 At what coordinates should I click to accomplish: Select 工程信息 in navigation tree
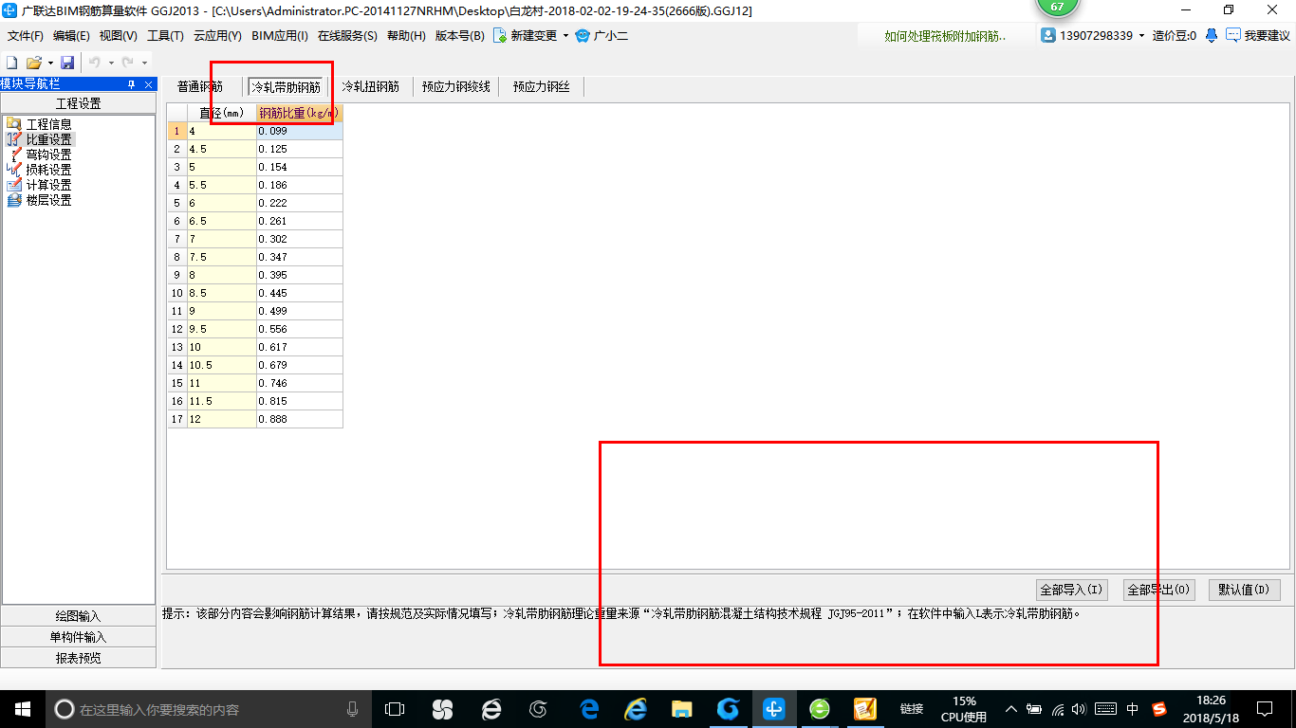(x=48, y=124)
